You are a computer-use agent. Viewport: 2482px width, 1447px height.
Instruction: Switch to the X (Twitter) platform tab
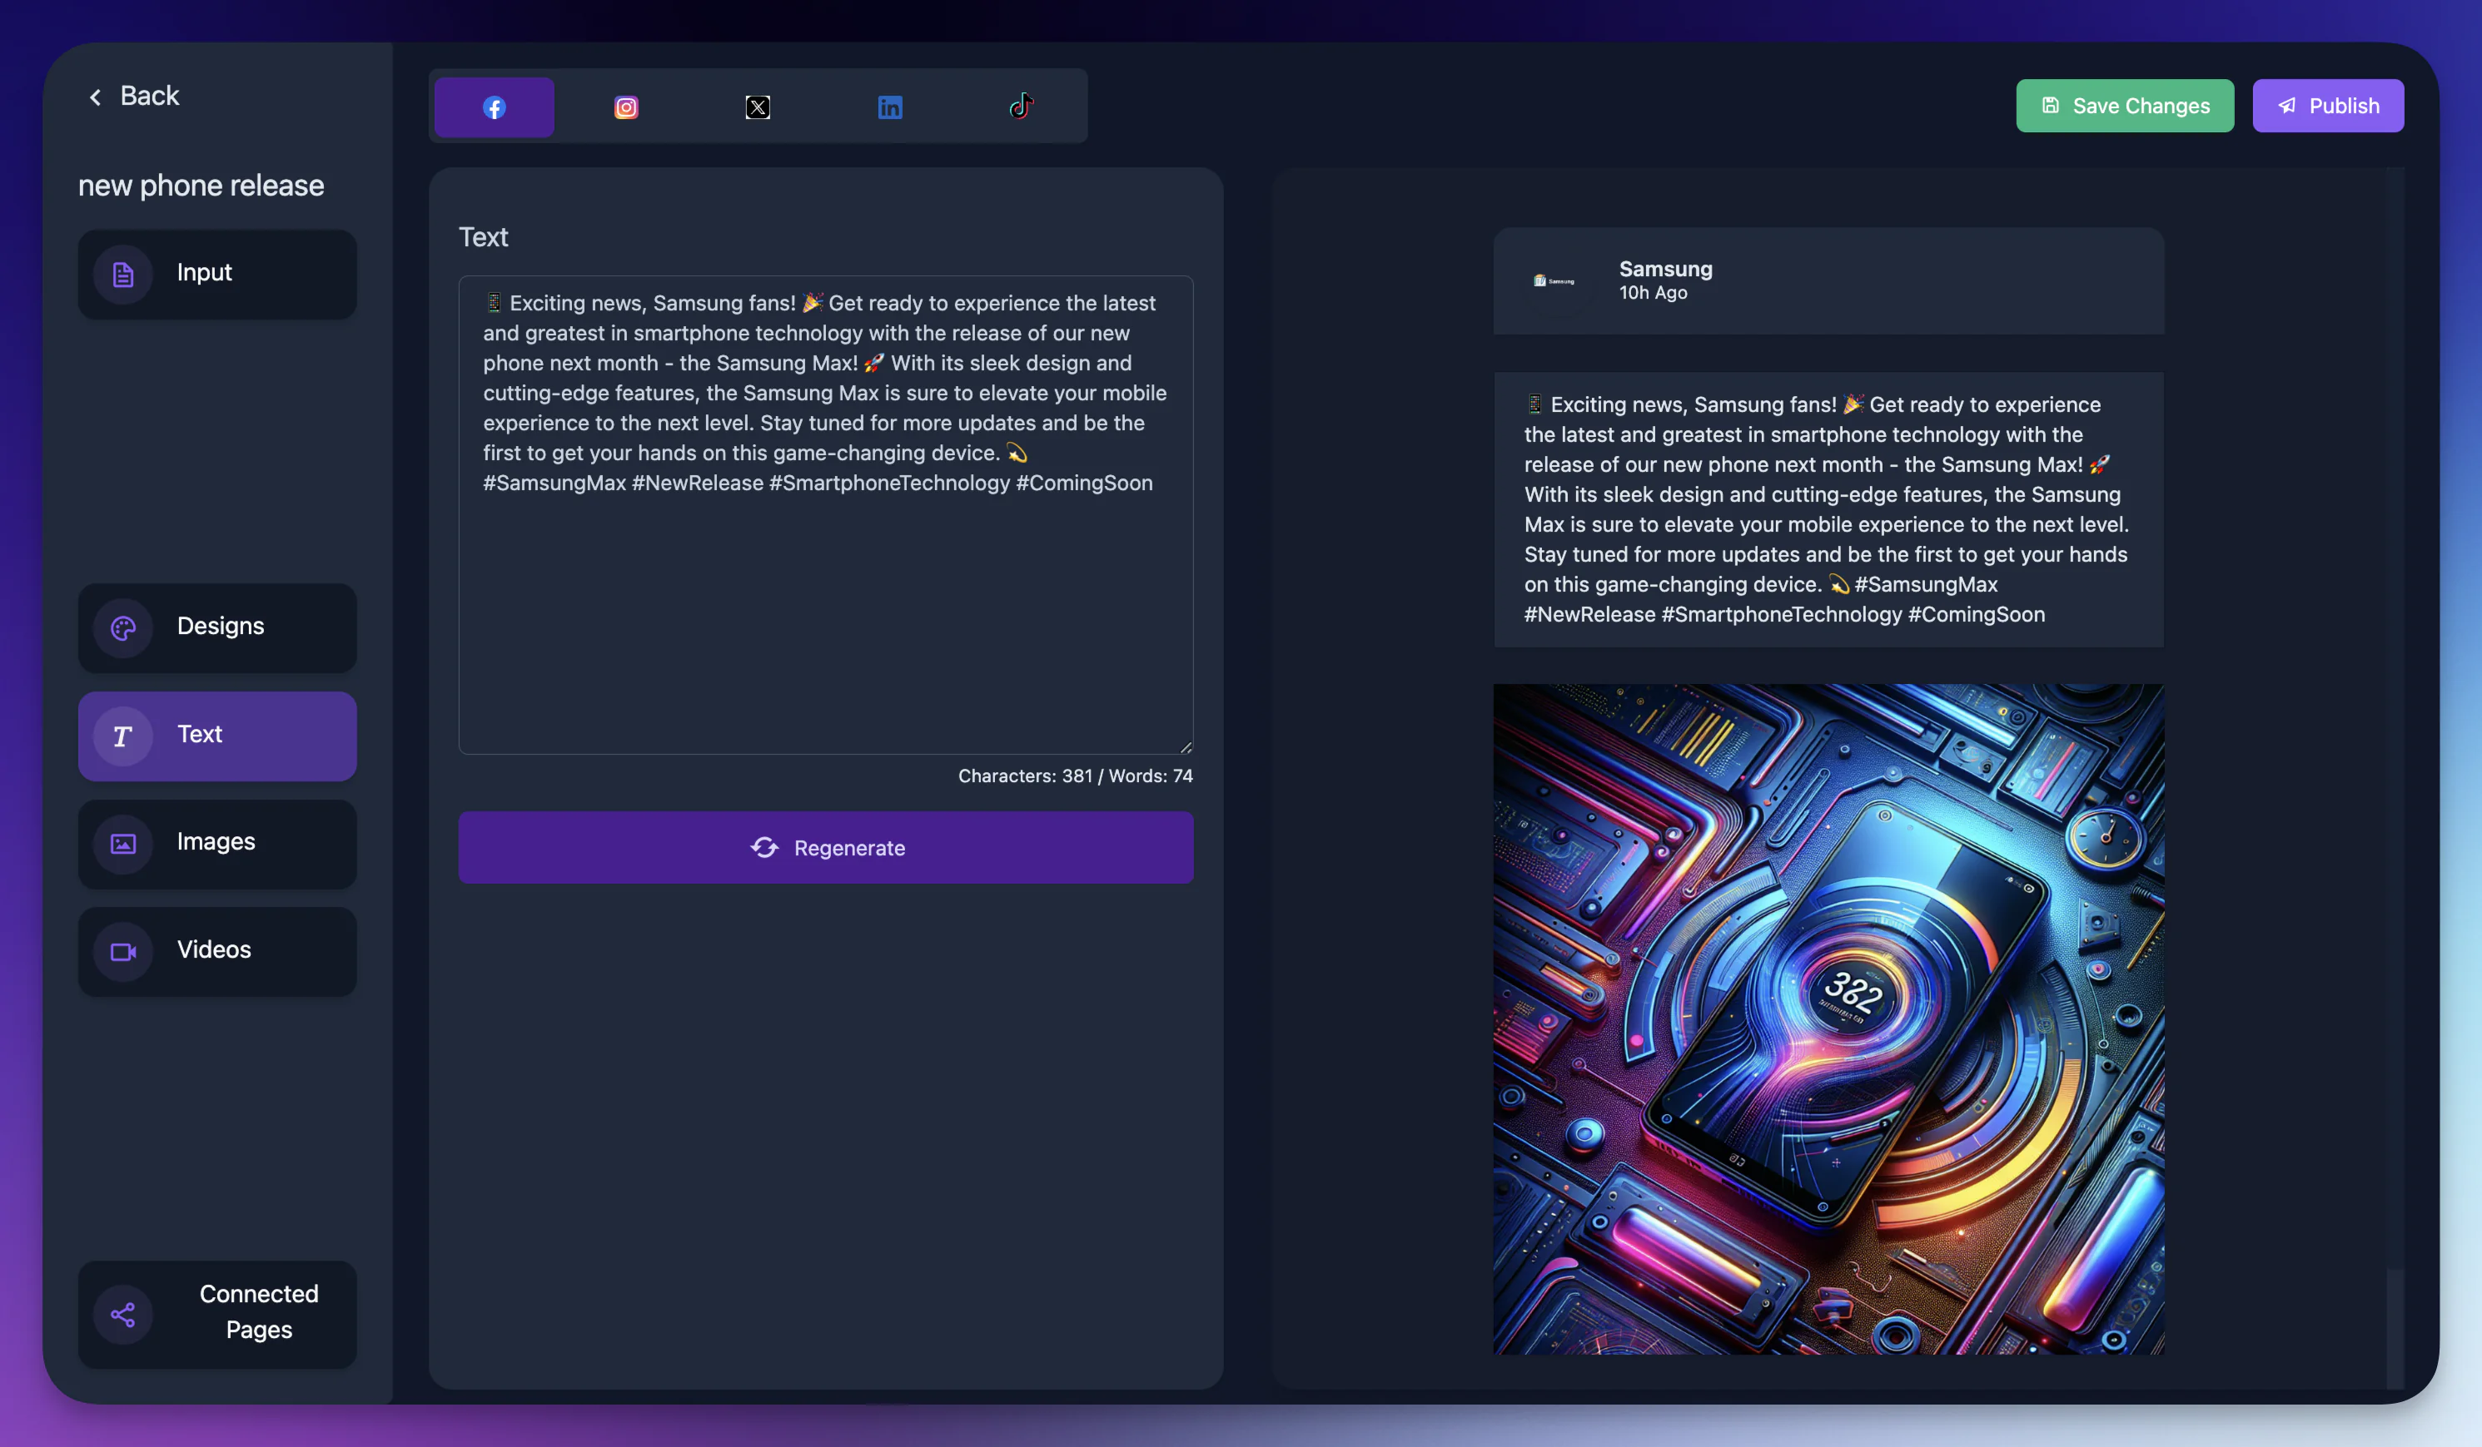(x=758, y=107)
